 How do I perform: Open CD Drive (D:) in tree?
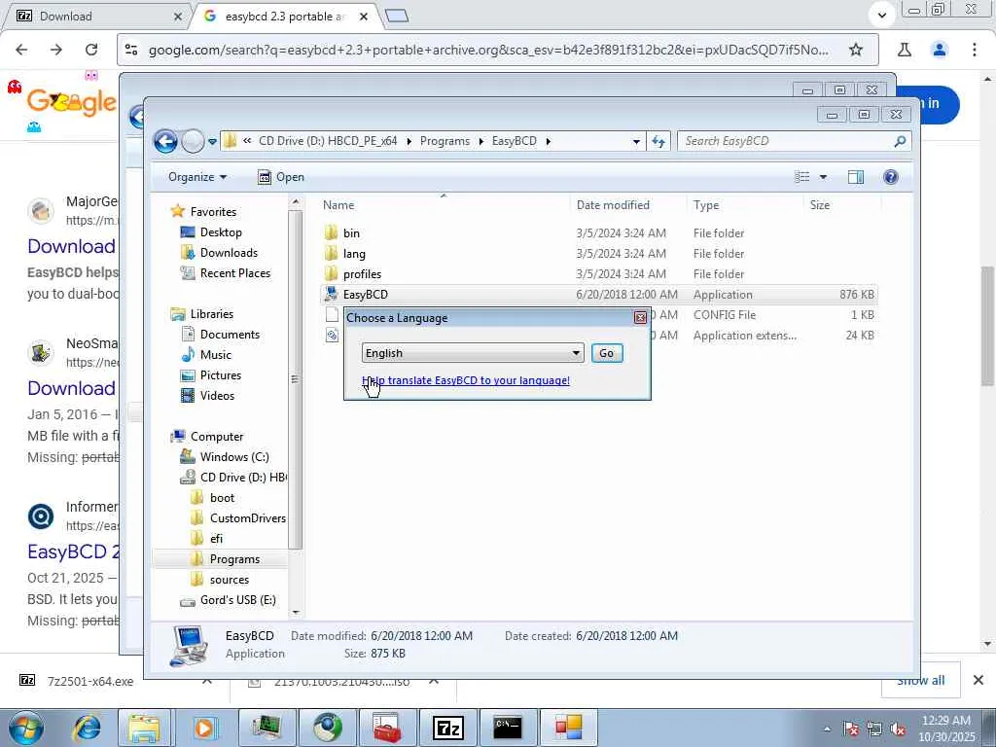(x=242, y=477)
